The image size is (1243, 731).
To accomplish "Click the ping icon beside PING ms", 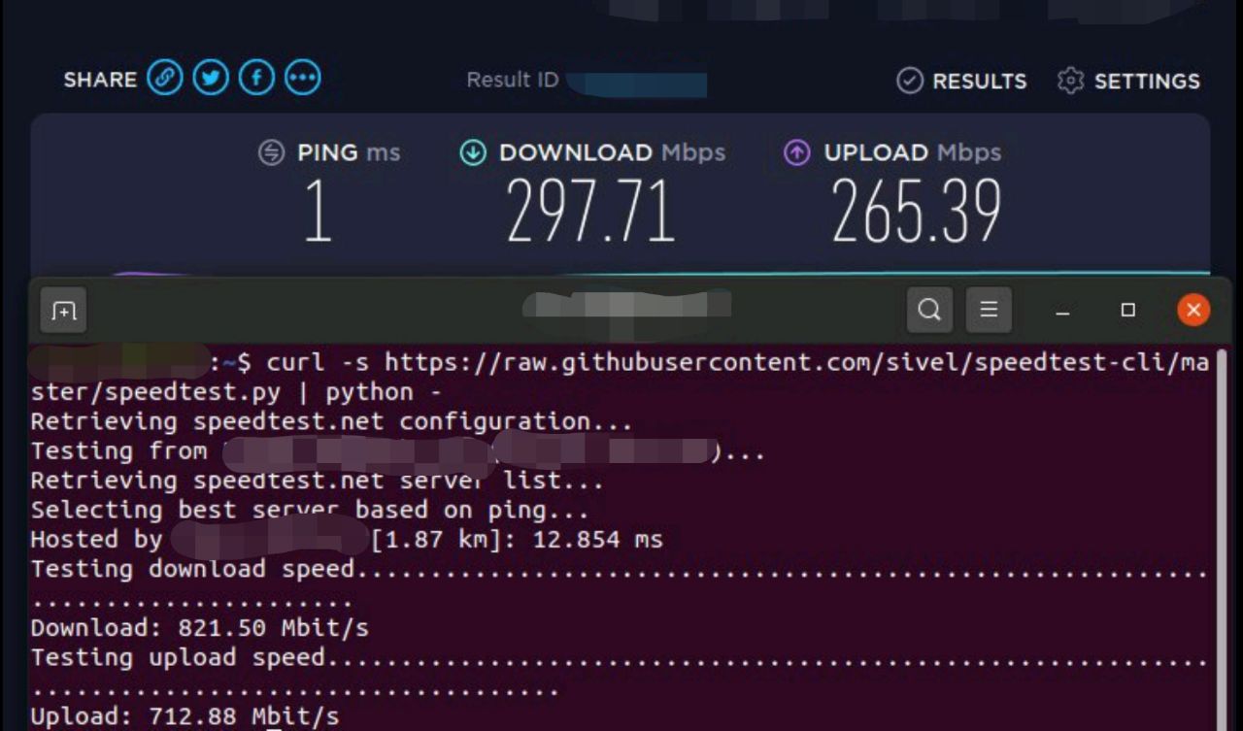I will 272,152.
